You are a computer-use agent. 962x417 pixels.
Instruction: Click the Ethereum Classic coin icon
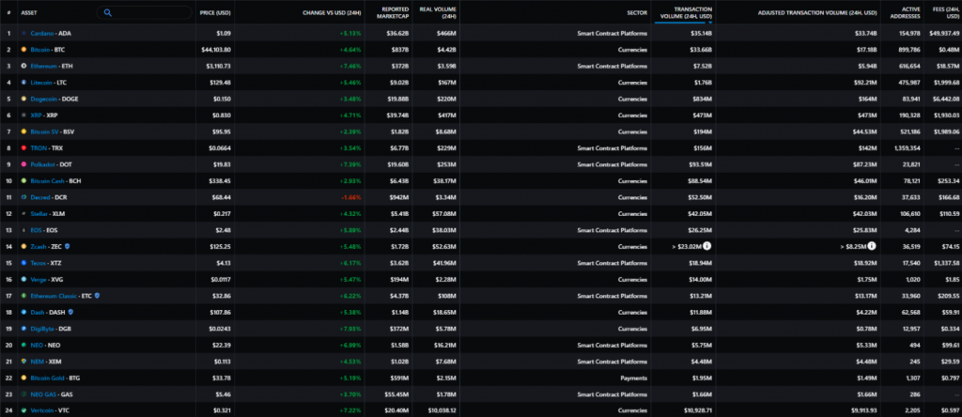[23, 296]
